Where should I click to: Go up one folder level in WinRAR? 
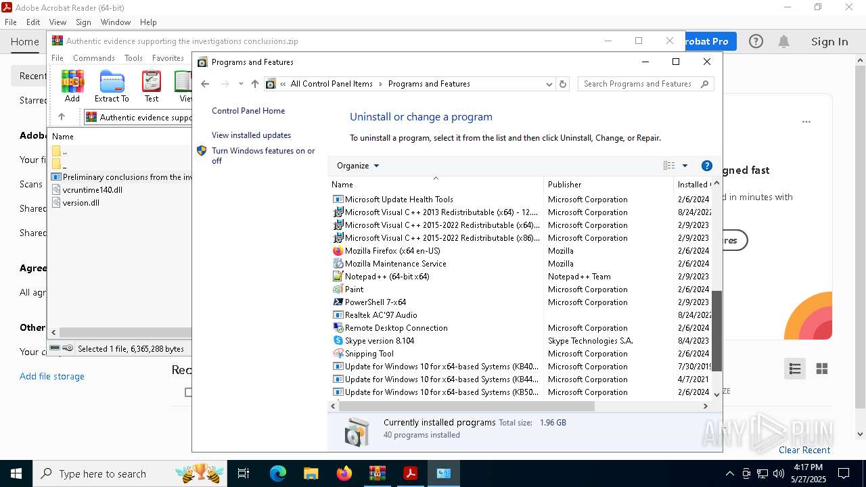(62, 117)
